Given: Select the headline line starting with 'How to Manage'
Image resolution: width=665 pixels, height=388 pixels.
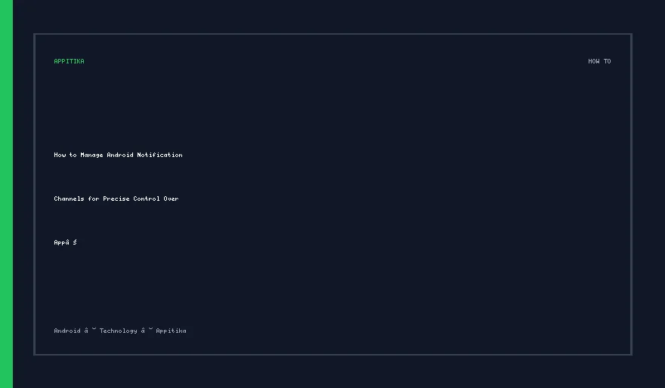Looking at the screenshot, I should pyautogui.click(x=118, y=155).
